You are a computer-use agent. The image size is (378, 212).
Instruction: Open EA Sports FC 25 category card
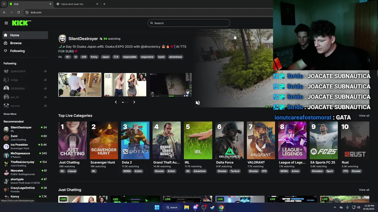(324, 140)
